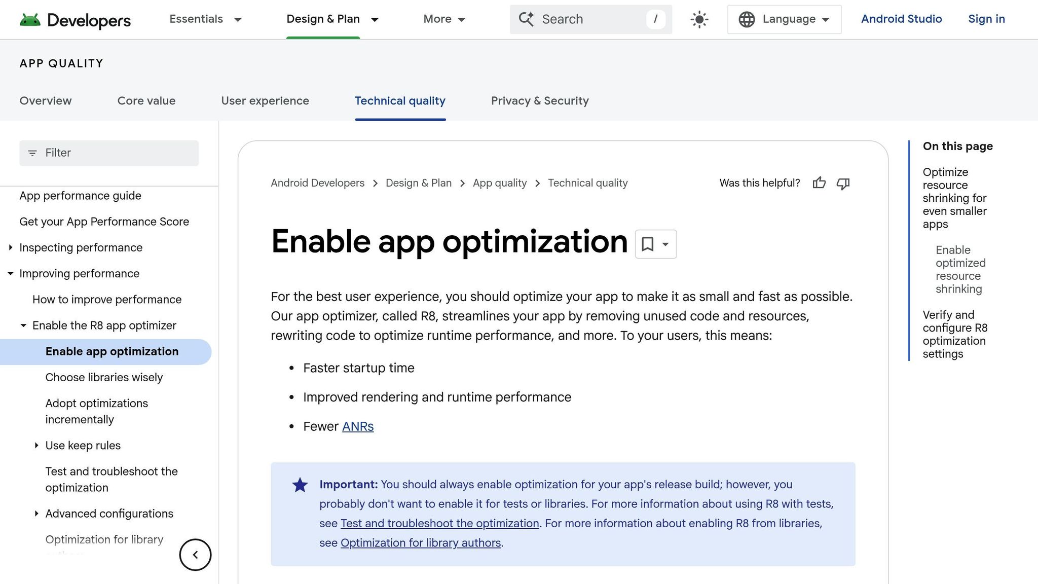Follow the ANRs link
The height and width of the screenshot is (584, 1038).
click(x=358, y=427)
